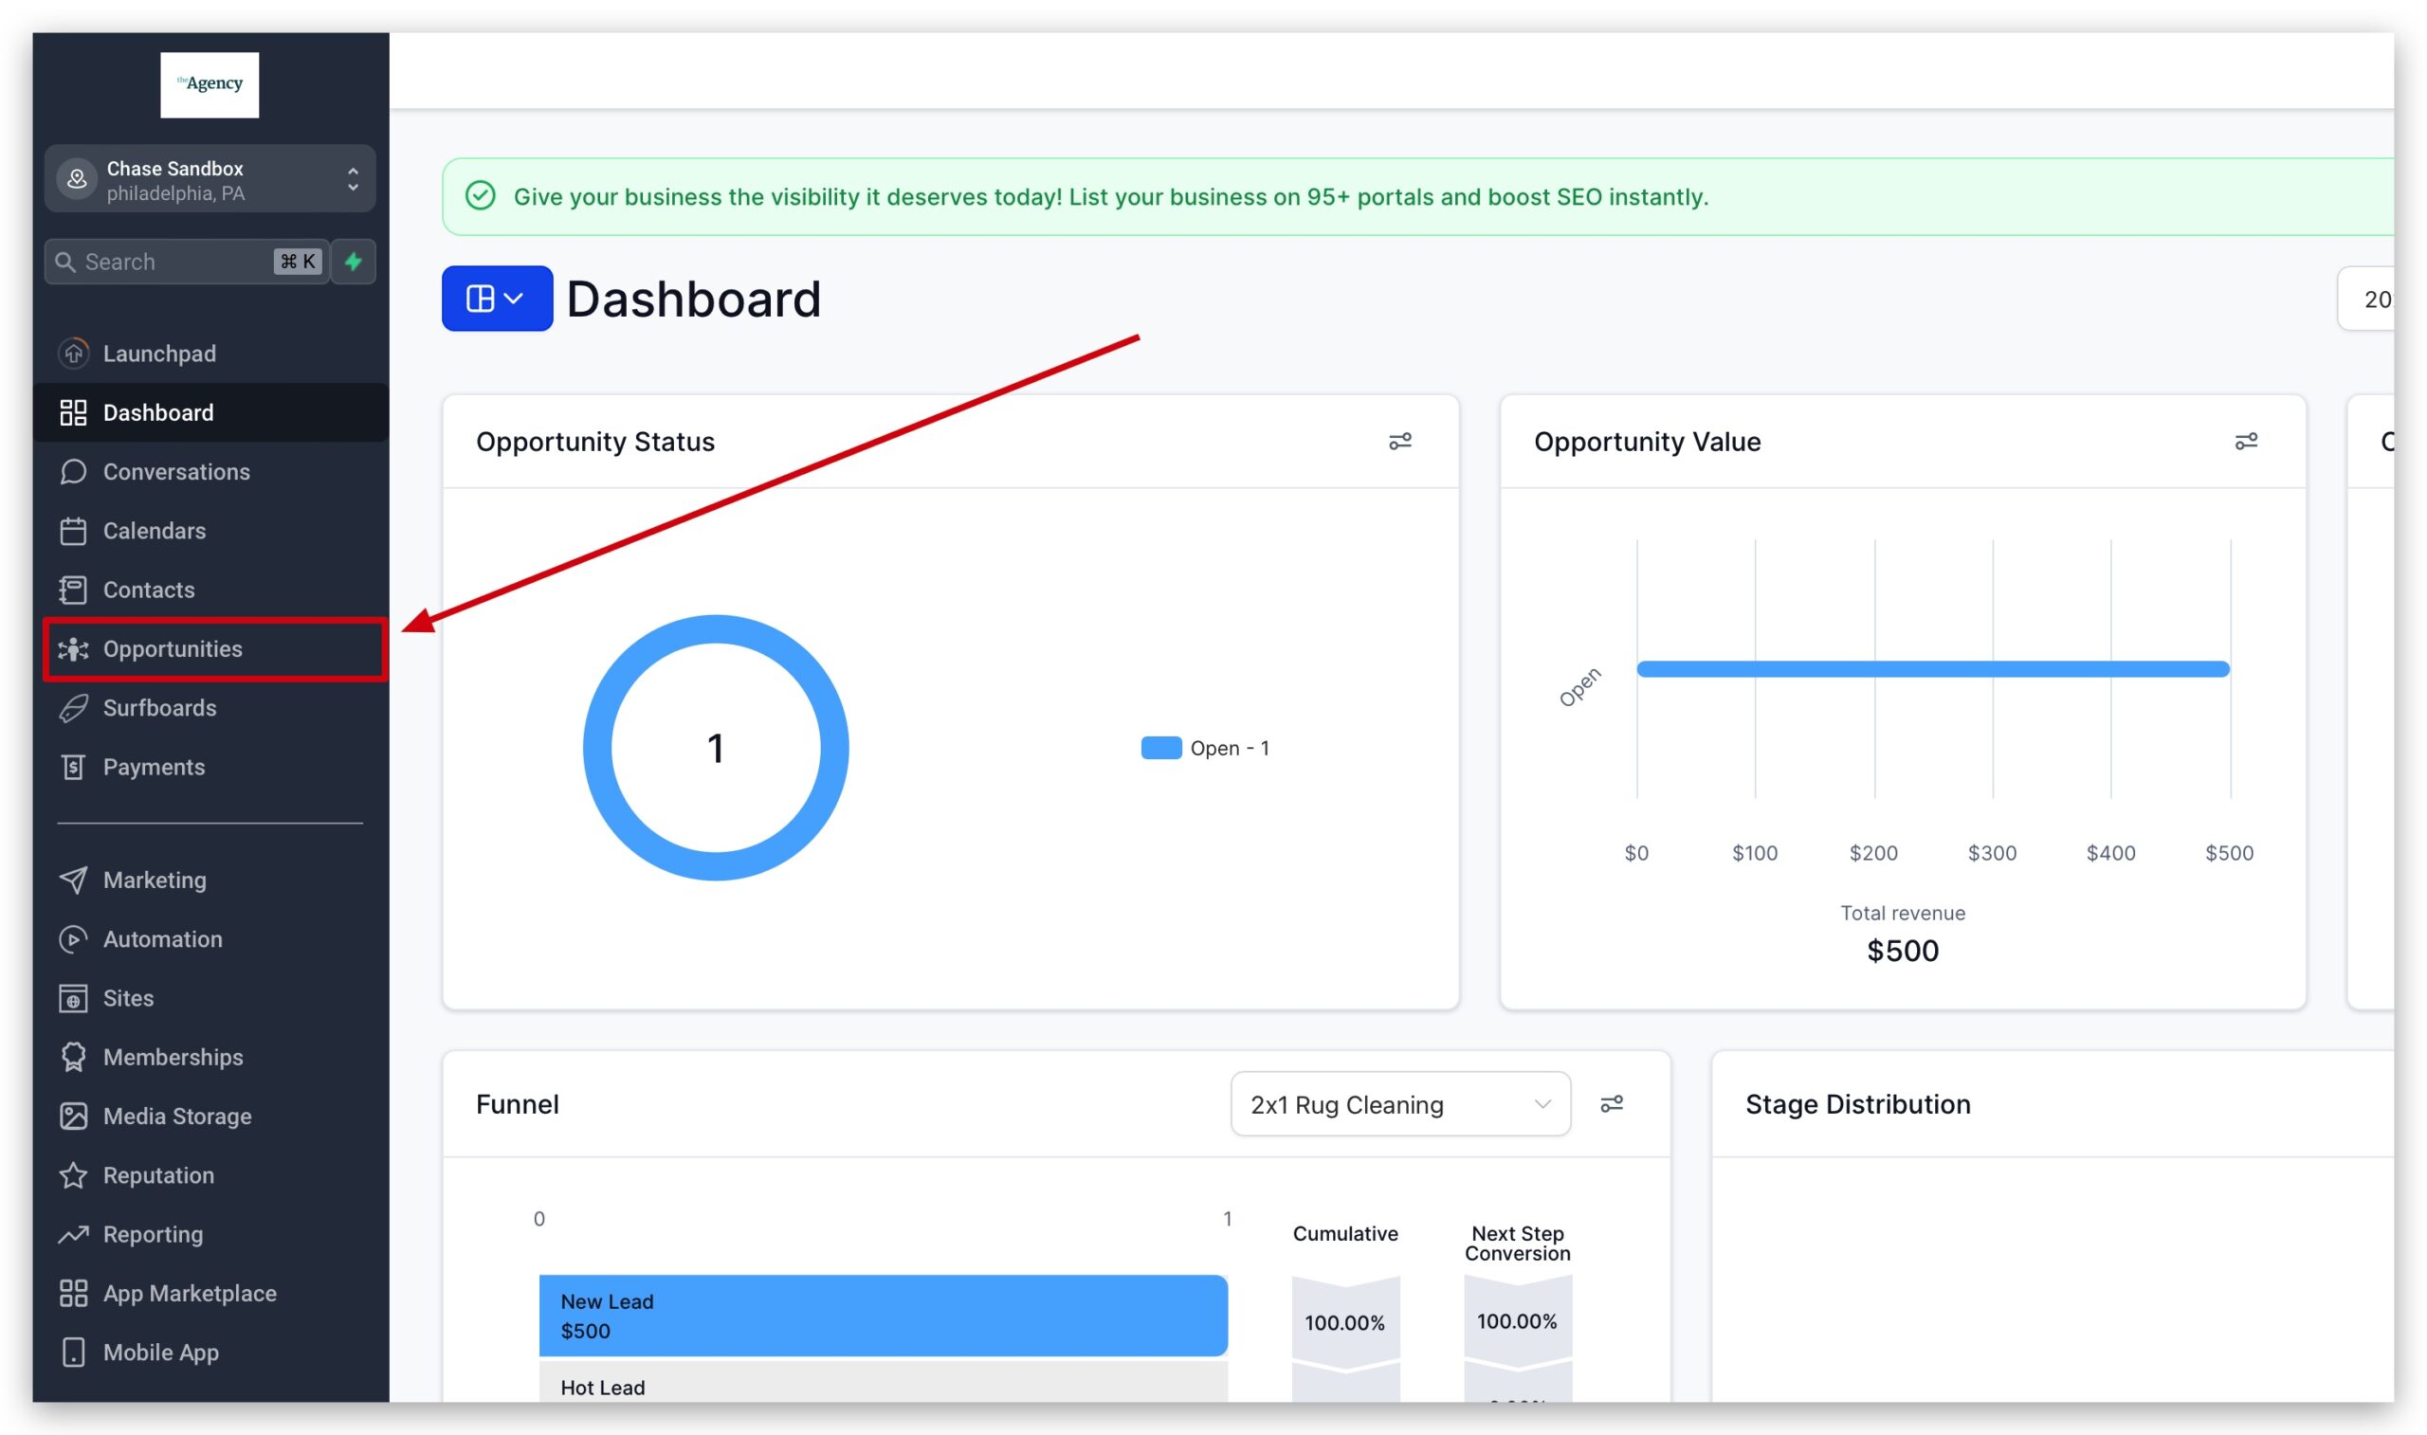Open Surfboards from the sidebar
Screen dimensions: 2427x1435
[158, 708]
